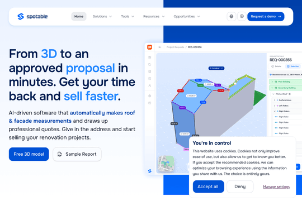Click the Free 3D model button
The width and height of the screenshot is (302, 201).
pos(29,154)
